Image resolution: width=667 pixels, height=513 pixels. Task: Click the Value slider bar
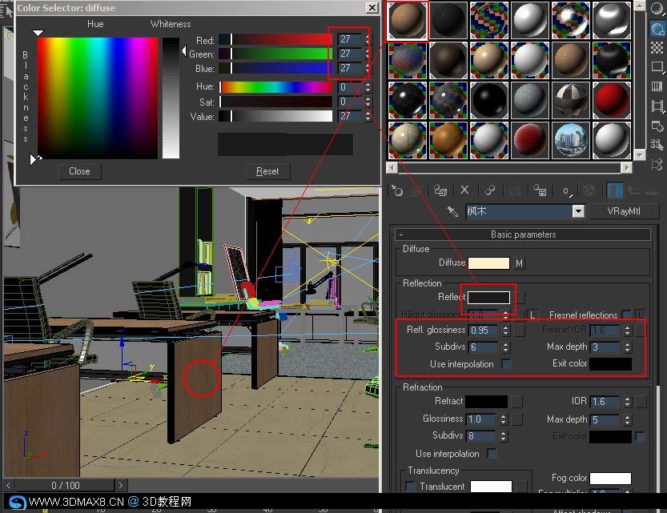point(275,116)
